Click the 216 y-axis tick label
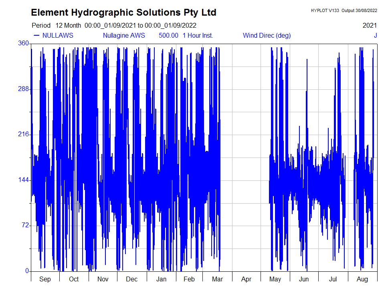 (x=24, y=134)
